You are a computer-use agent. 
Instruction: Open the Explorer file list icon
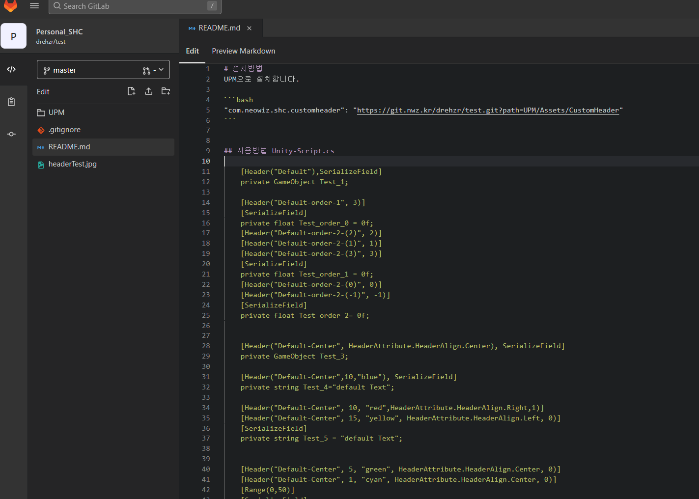coord(11,69)
